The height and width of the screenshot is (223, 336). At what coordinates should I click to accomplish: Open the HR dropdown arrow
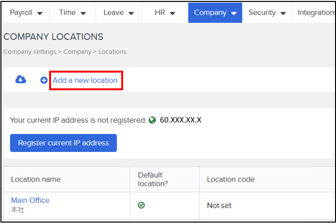tap(172, 13)
